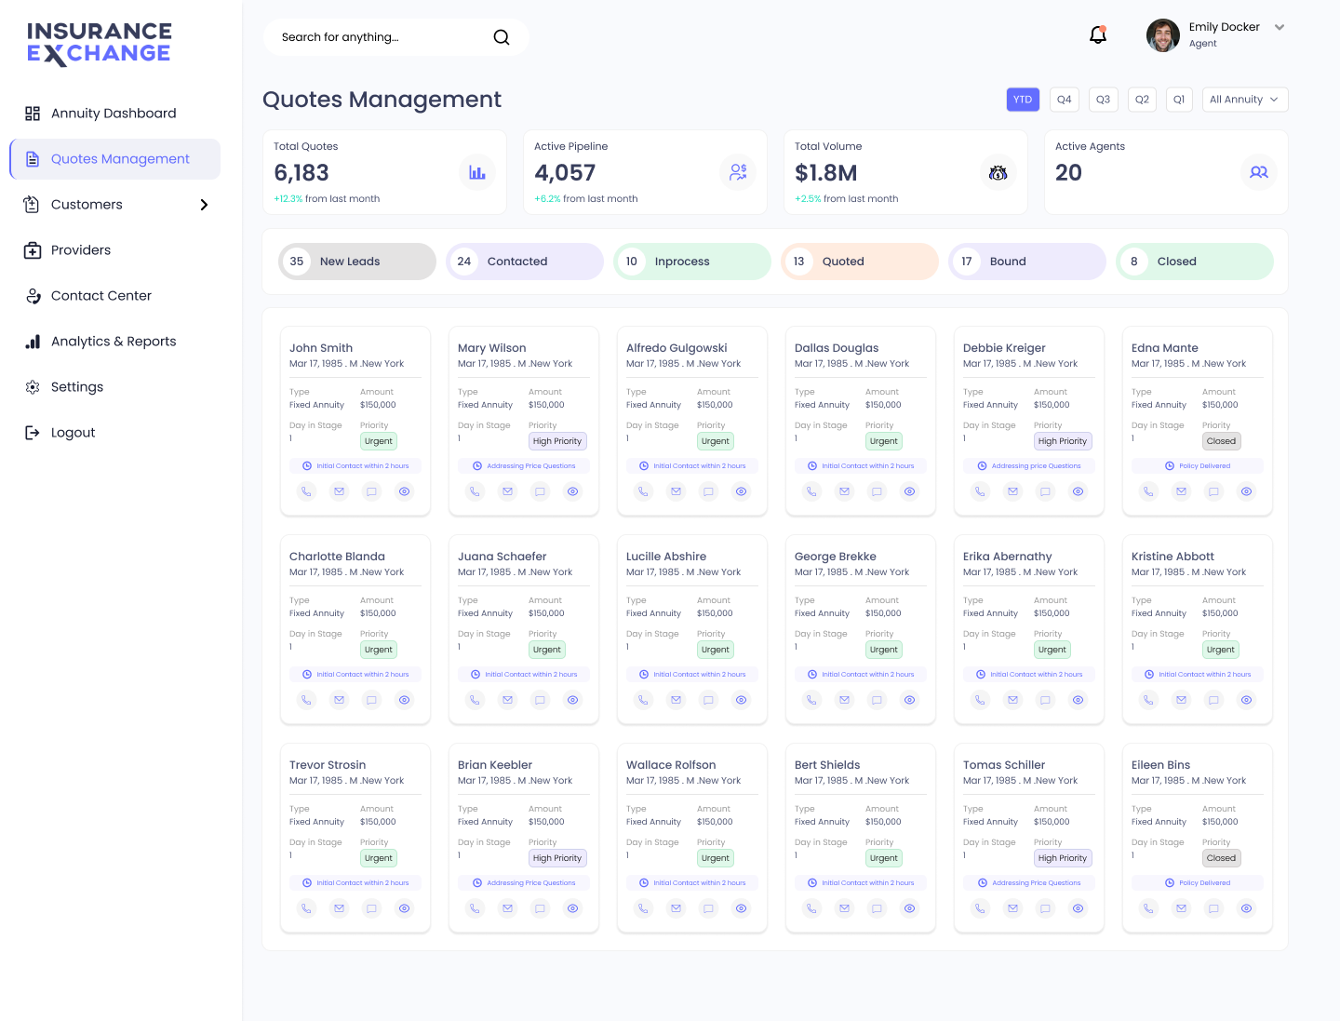Screen dimensions: 1340x1021
Task: Email Edna Mante via envelope icon
Action: [x=1181, y=491]
